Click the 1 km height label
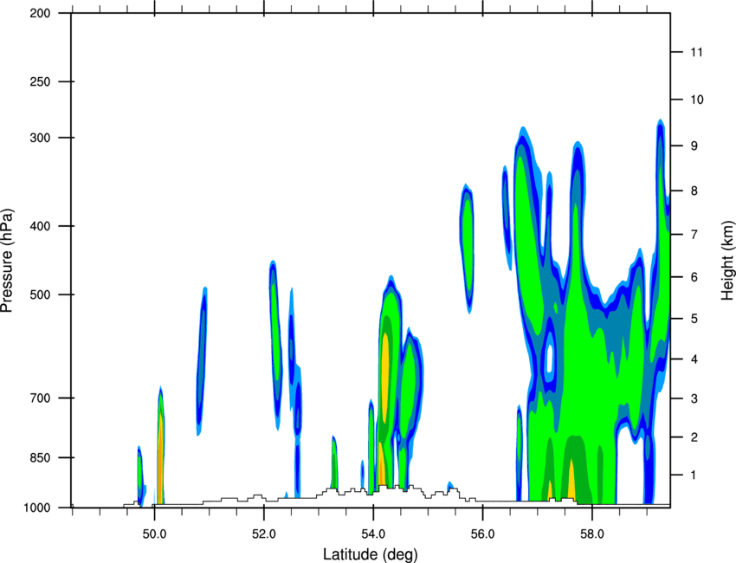This screenshot has width=736, height=563. point(694,476)
